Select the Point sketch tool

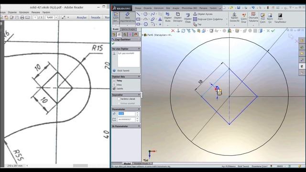160,24
